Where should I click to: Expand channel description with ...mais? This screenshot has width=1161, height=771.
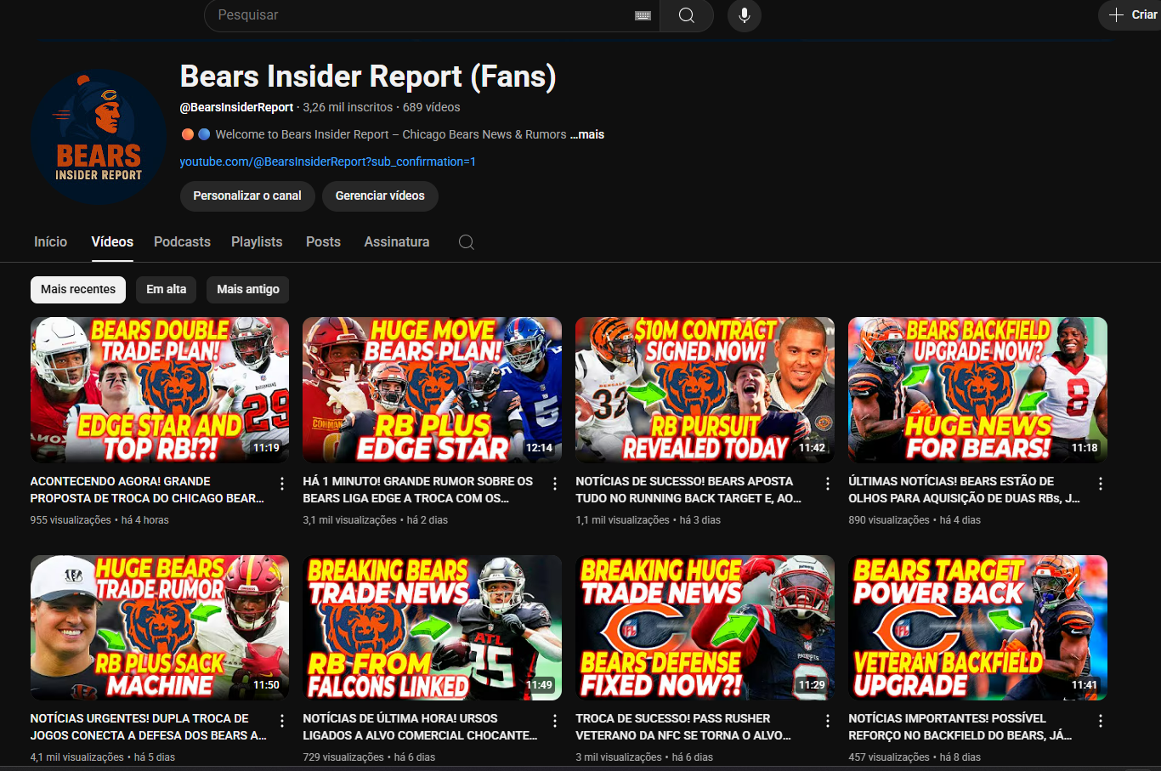click(x=587, y=134)
